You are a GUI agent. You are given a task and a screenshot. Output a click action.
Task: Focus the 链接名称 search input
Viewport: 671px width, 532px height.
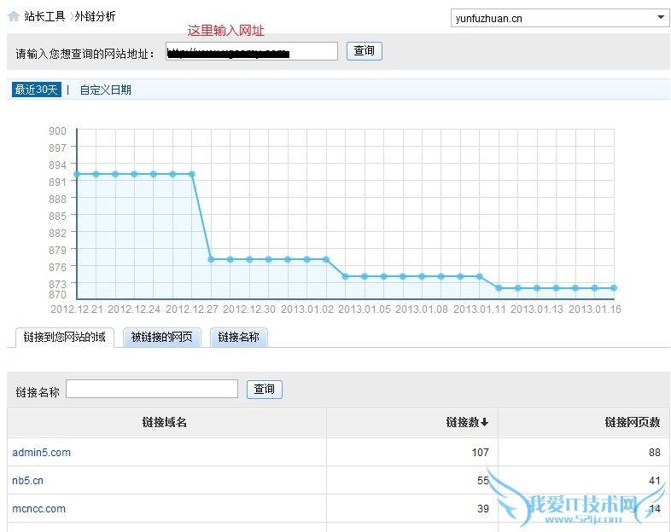(x=152, y=389)
